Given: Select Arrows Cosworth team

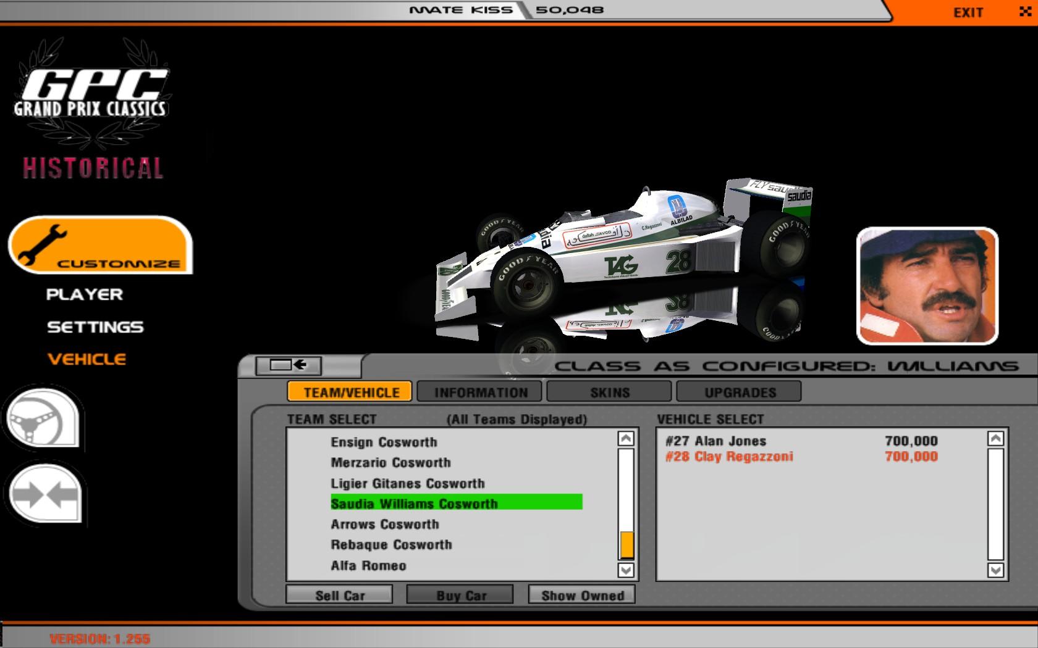Looking at the screenshot, I should point(456,524).
